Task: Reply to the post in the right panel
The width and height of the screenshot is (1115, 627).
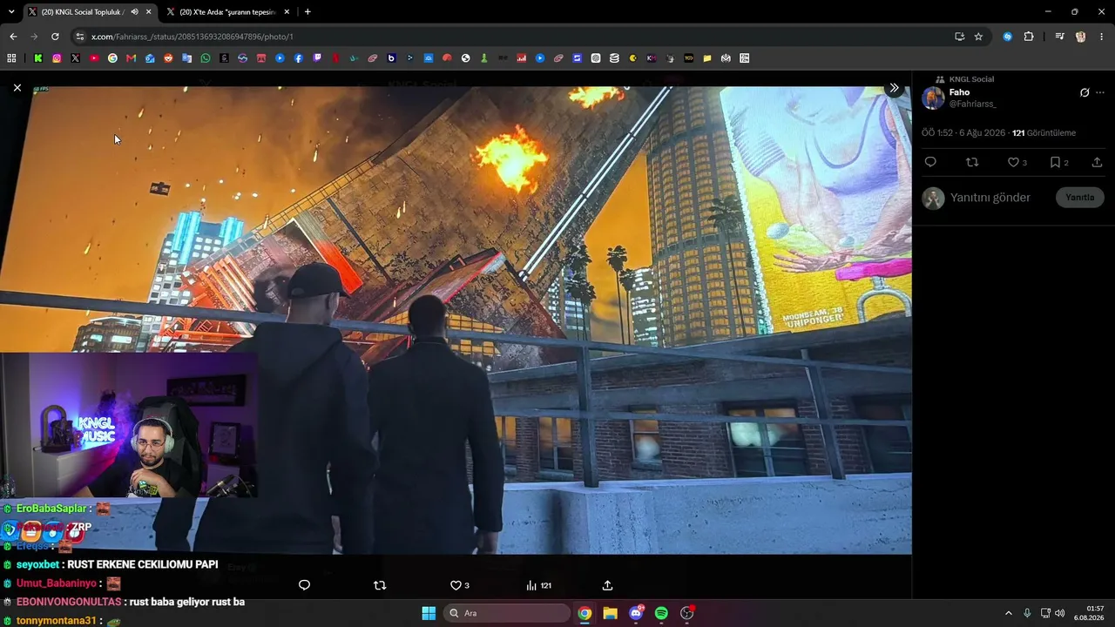Action: (930, 162)
